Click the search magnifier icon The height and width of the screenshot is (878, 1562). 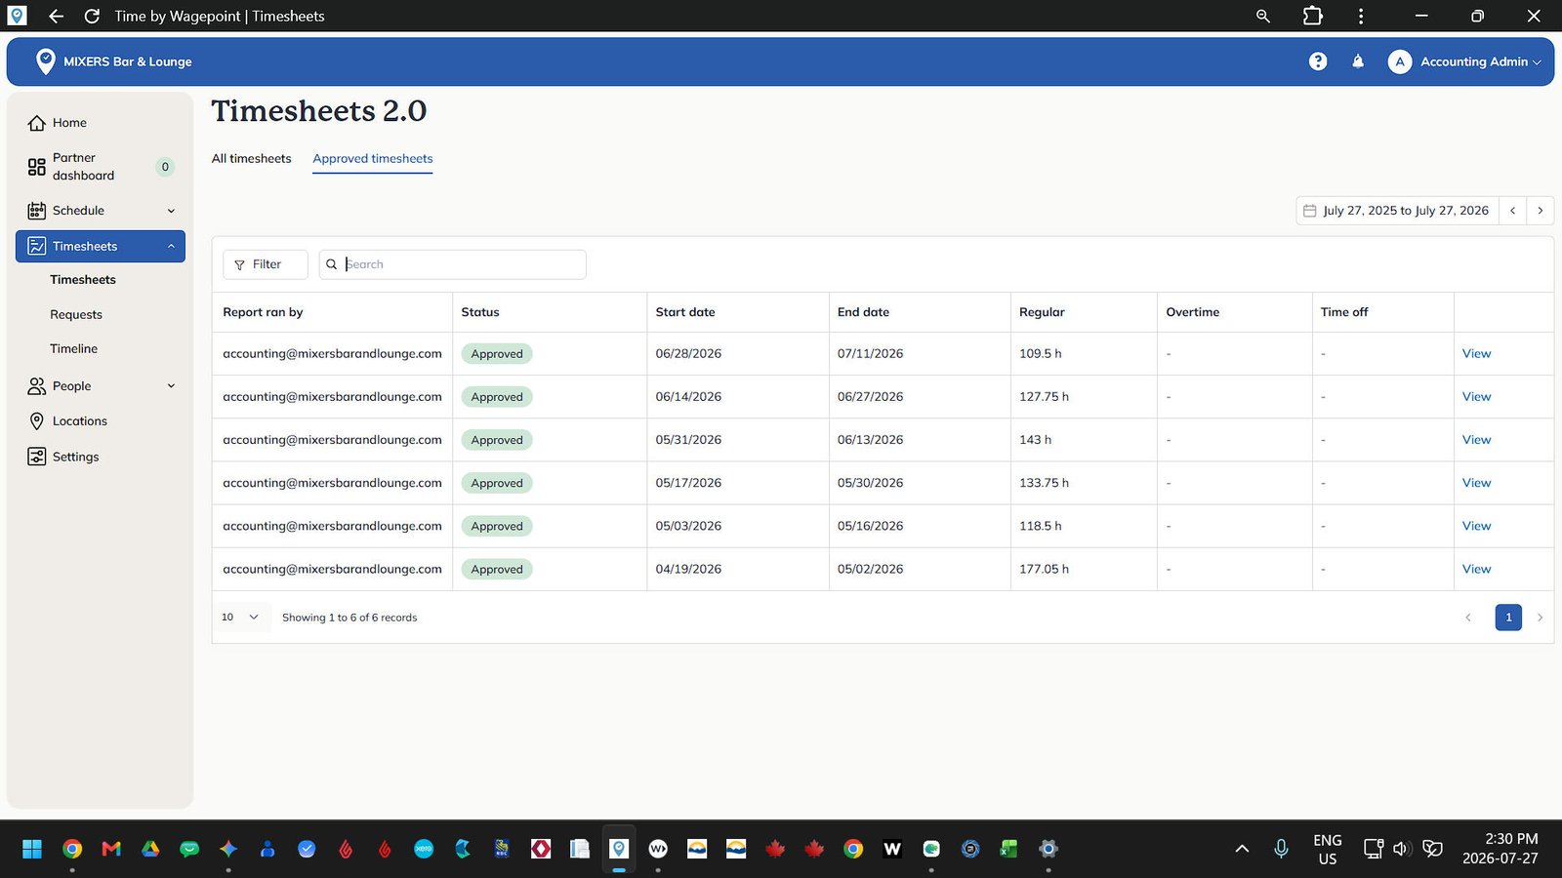click(x=332, y=264)
